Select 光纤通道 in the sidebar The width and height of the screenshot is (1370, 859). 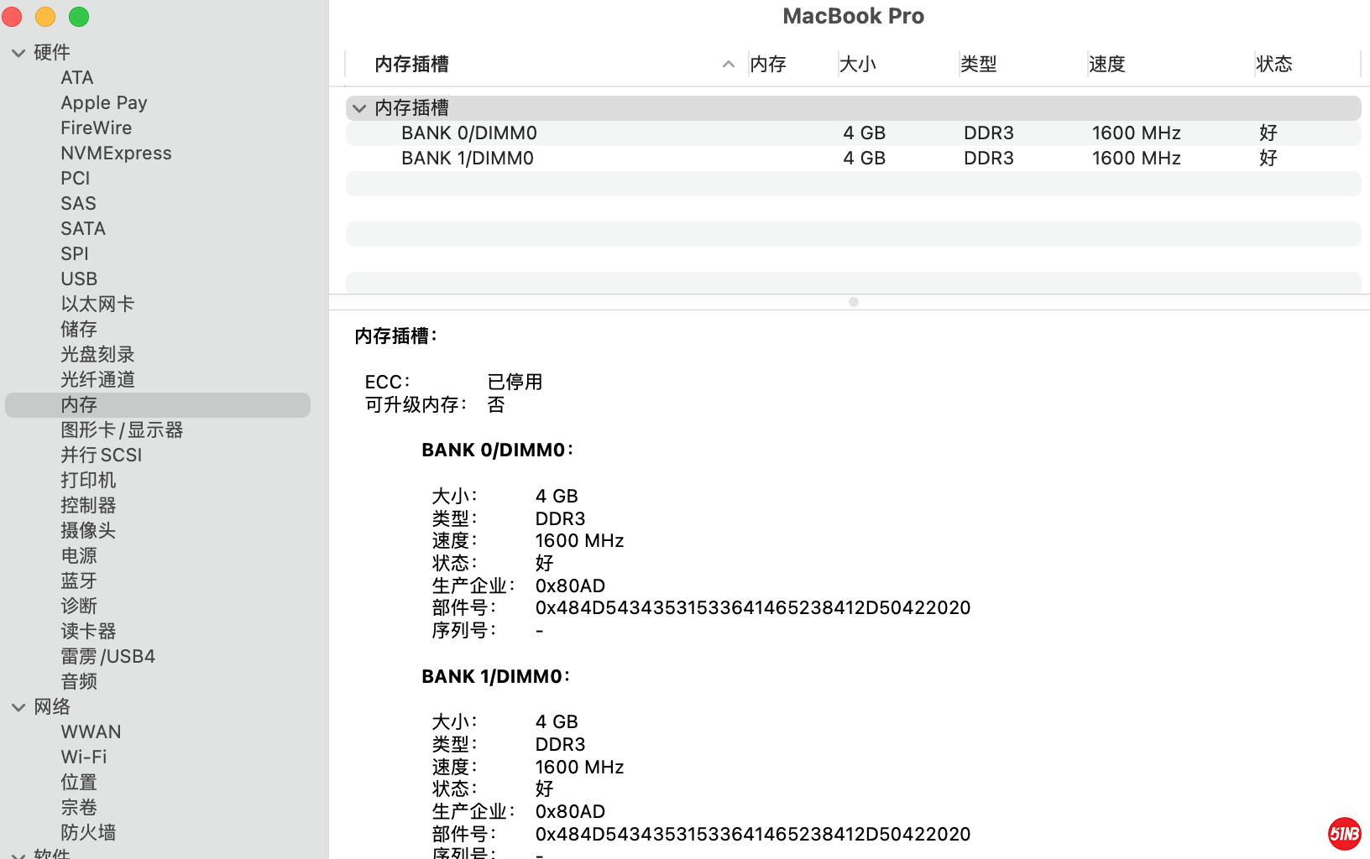click(97, 380)
